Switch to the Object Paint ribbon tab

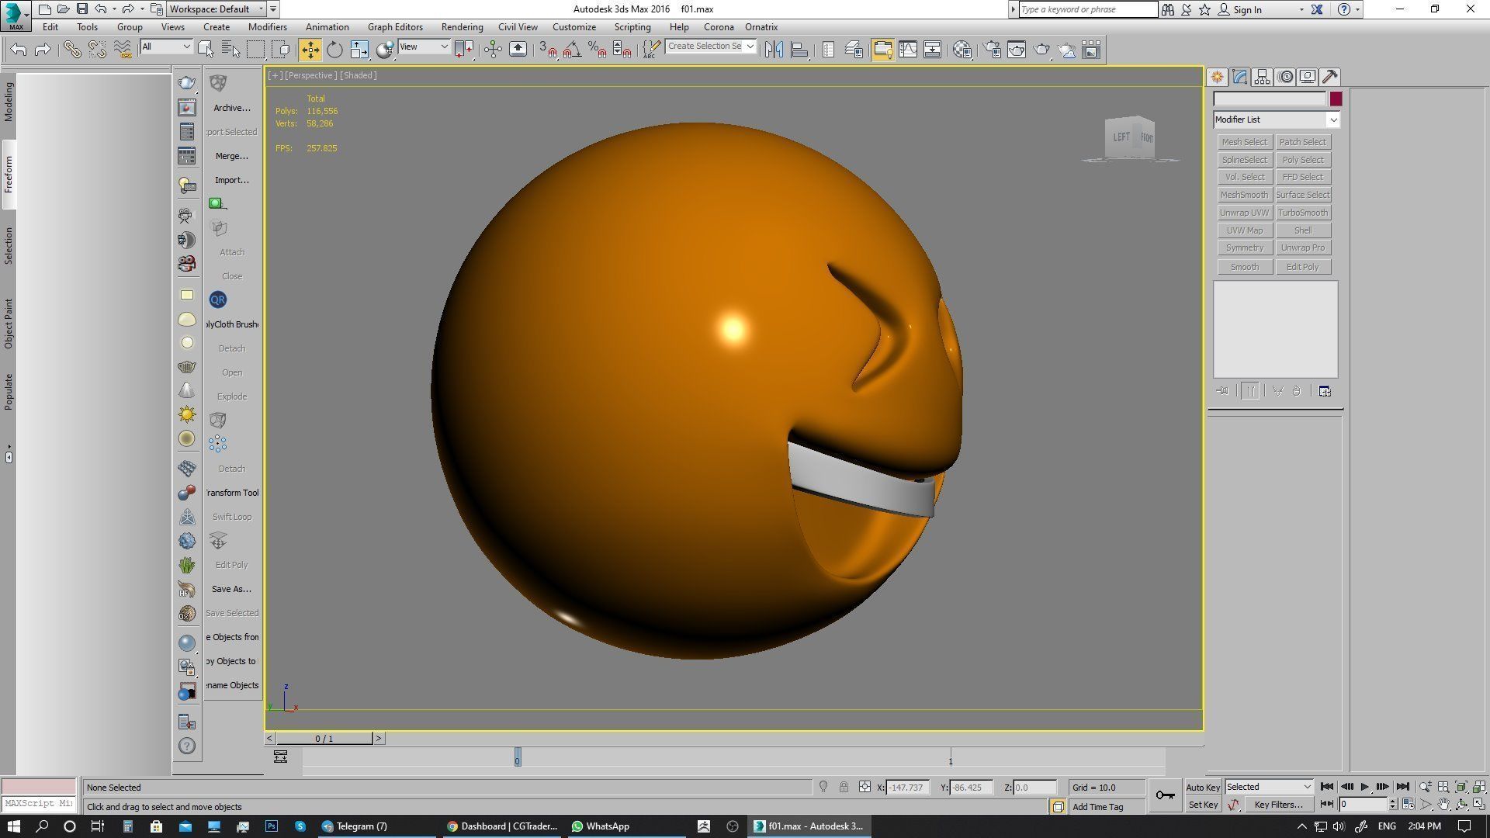(9, 324)
